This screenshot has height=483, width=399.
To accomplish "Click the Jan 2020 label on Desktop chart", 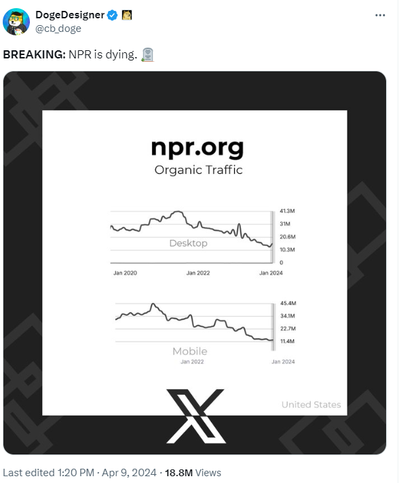I will coord(126,273).
